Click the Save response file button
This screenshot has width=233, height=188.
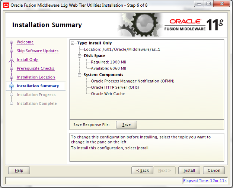click(x=127, y=125)
